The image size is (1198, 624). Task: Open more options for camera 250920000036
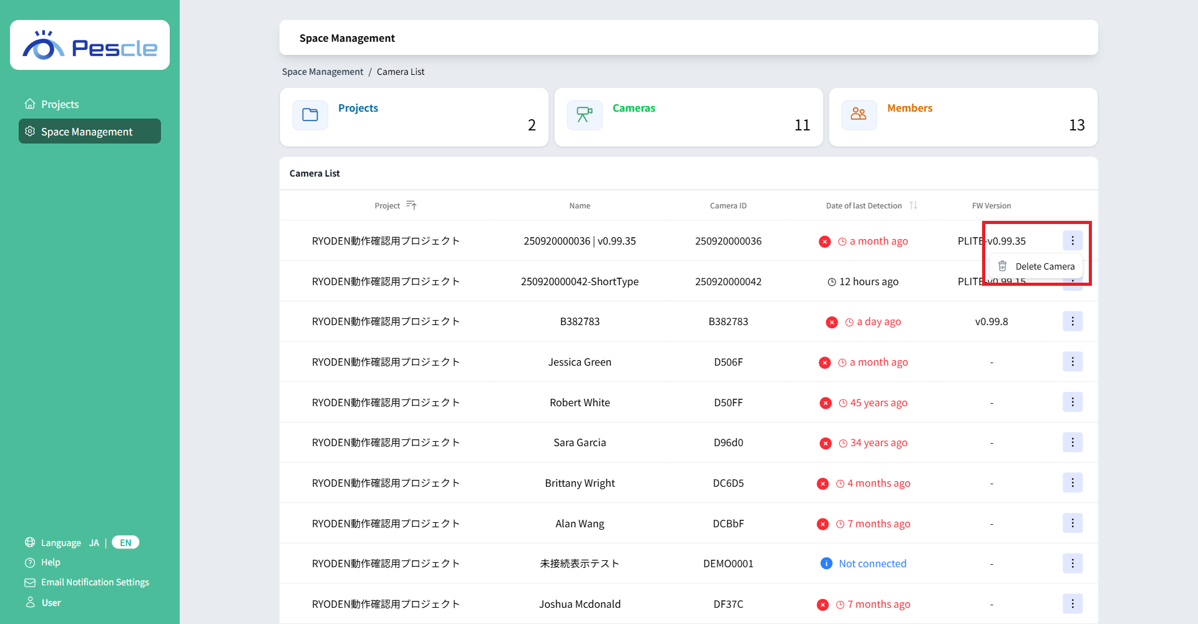point(1073,241)
